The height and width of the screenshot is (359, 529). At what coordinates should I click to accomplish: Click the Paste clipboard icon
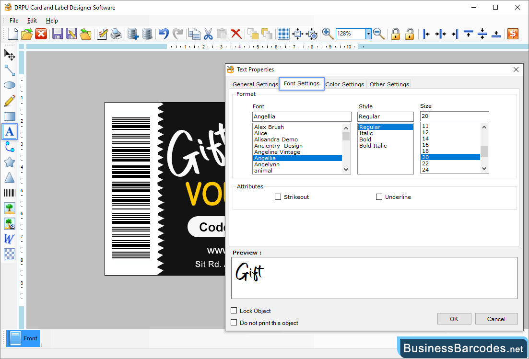222,34
